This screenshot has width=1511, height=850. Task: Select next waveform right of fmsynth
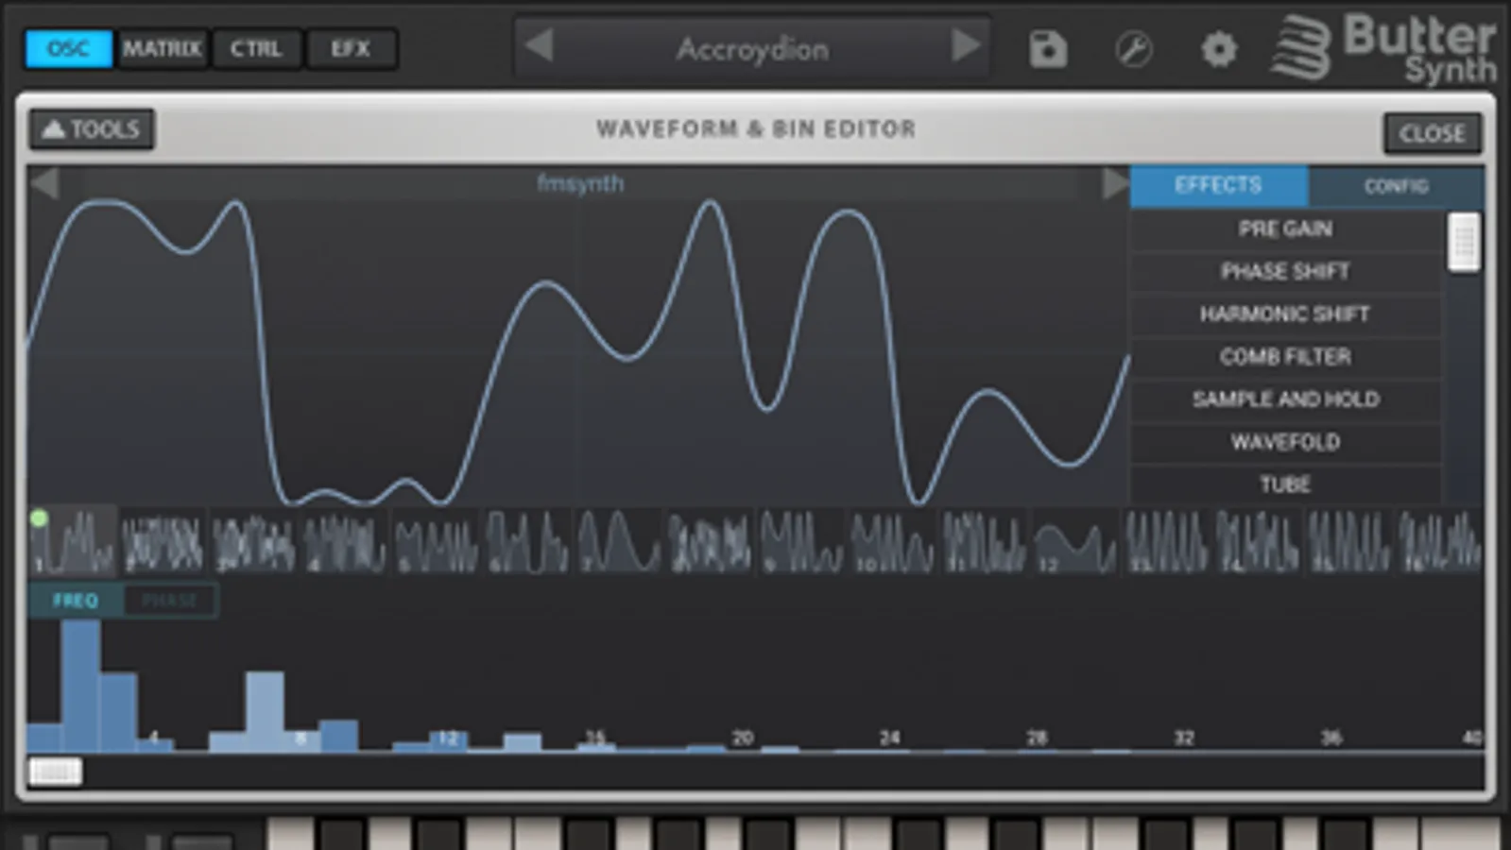coord(1115,182)
